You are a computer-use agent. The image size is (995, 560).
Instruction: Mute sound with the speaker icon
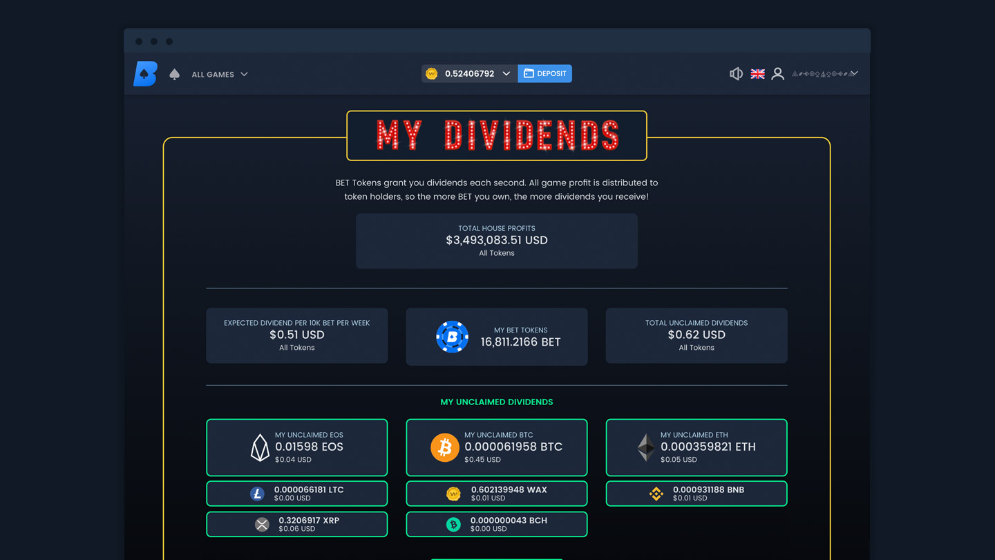[736, 73]
